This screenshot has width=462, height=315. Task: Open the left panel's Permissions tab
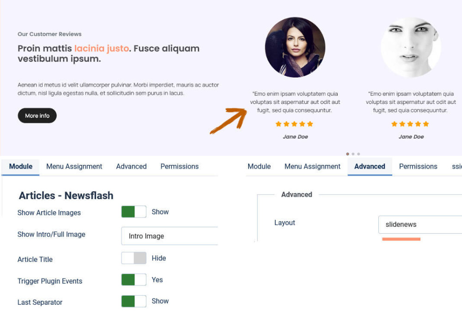pos(179,166)
